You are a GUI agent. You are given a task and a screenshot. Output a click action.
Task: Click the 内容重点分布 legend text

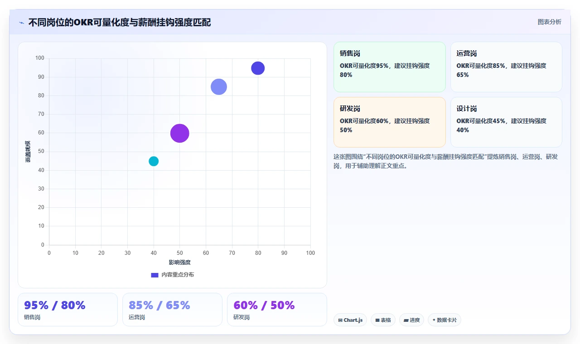178,275
